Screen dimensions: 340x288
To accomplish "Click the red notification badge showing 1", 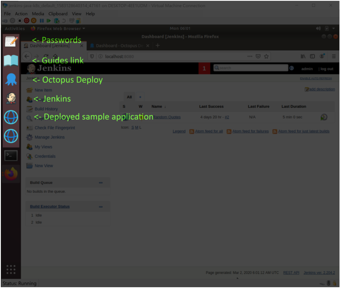I will click(204, 68).
